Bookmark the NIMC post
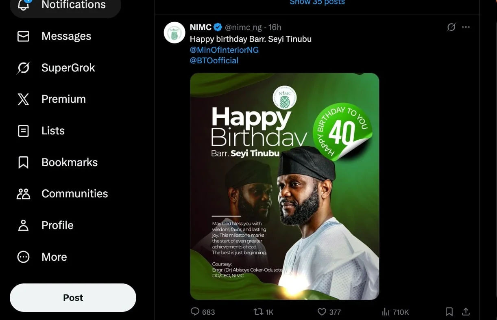Viewport: 497px width, 320px height. point(449,312)
